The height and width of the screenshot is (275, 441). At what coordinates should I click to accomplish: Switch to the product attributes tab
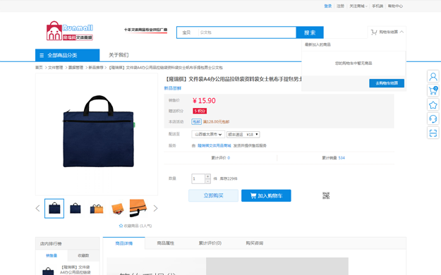coord(166,243)
